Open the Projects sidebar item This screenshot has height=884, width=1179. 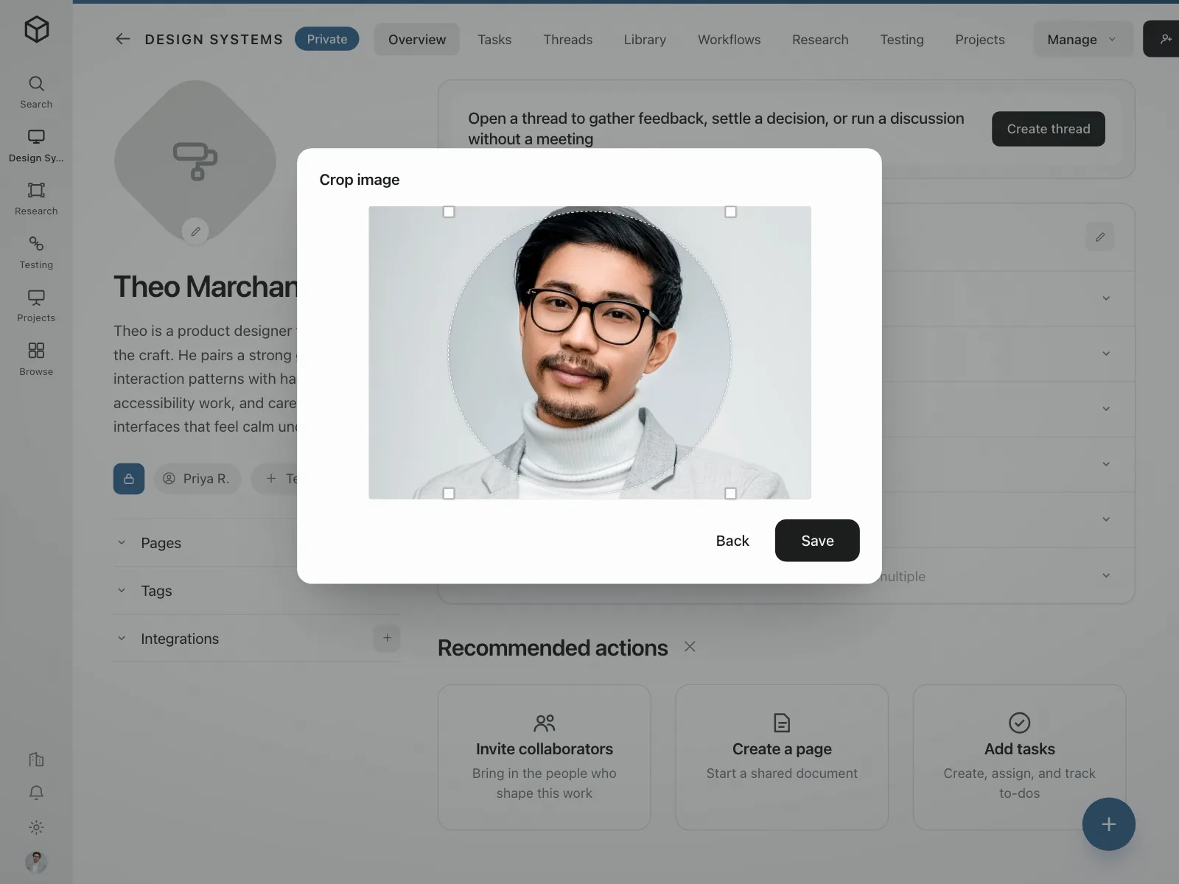tap(36, 306)
